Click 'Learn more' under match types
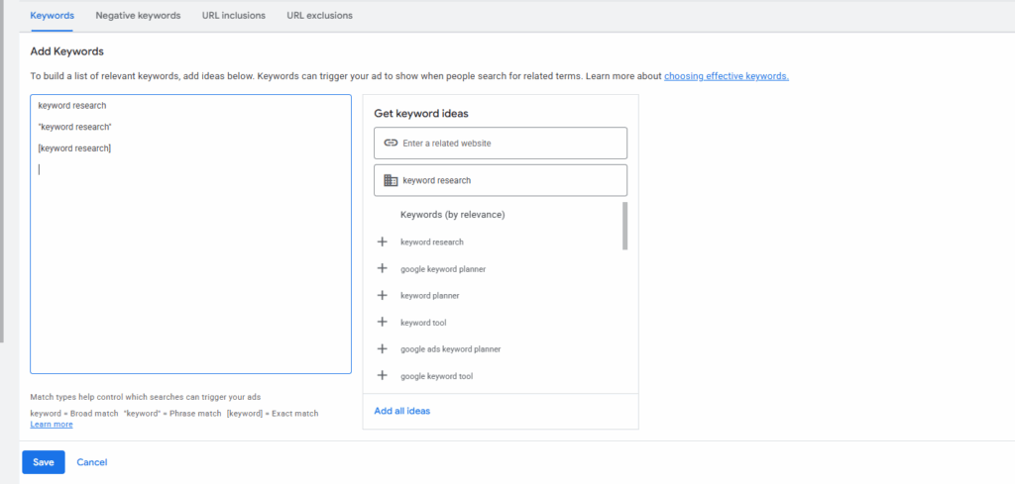 pyautogui.click(x=51, y=425)
